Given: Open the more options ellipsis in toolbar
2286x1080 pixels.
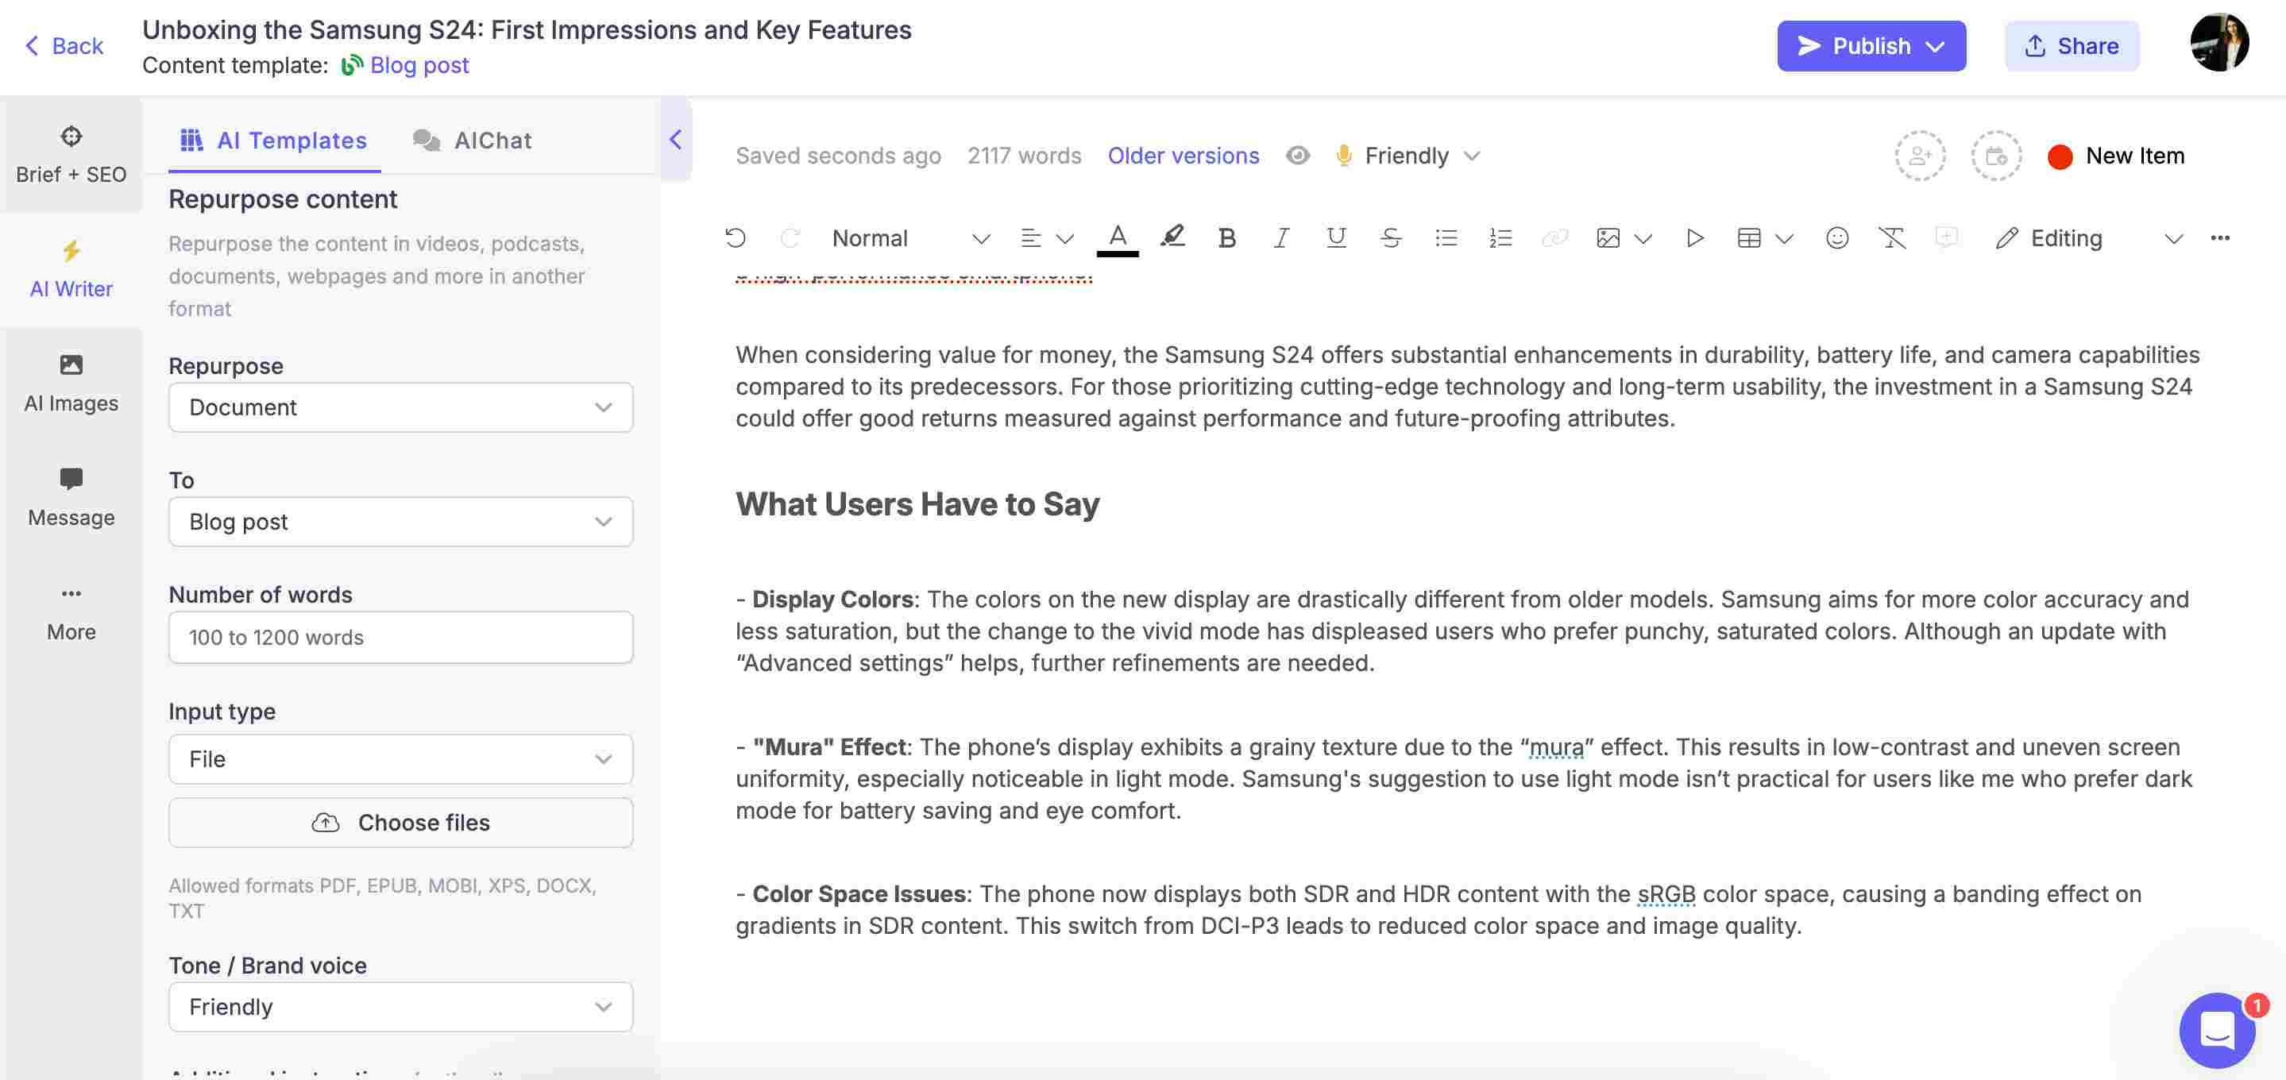Looking at the screenshot, I should click(2219, 237).
